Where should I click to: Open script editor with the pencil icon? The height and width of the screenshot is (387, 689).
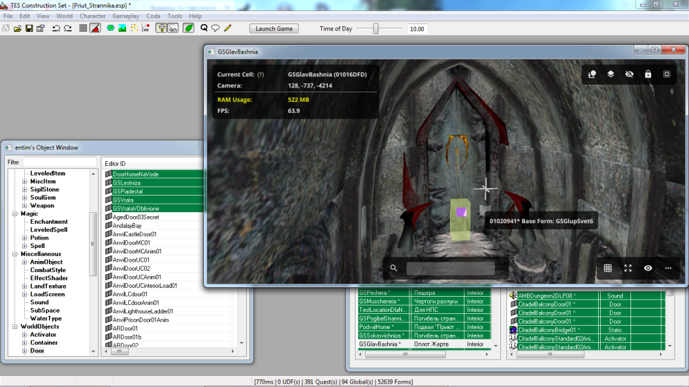point(227,28)
